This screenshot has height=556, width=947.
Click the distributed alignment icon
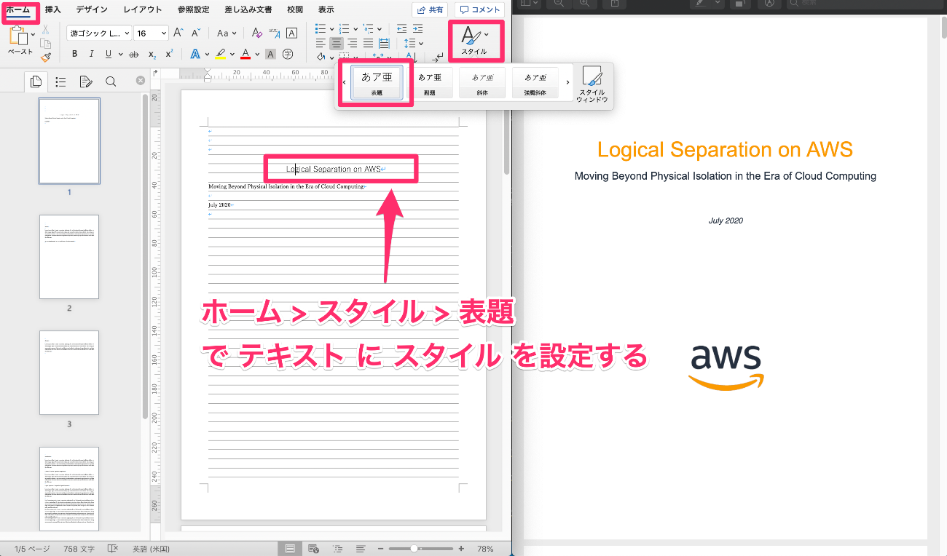pos(383,43)
